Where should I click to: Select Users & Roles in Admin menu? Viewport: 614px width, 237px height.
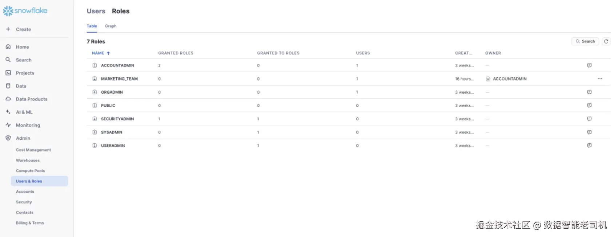pos(39,181)
